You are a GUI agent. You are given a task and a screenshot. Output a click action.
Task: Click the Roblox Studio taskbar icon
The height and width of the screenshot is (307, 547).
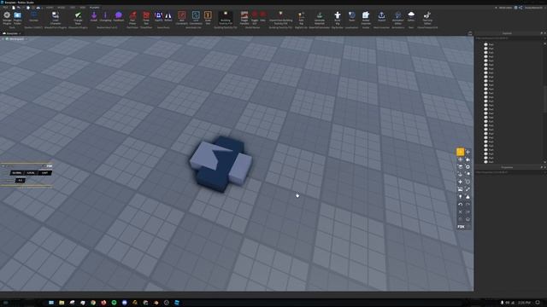[177, 303]
